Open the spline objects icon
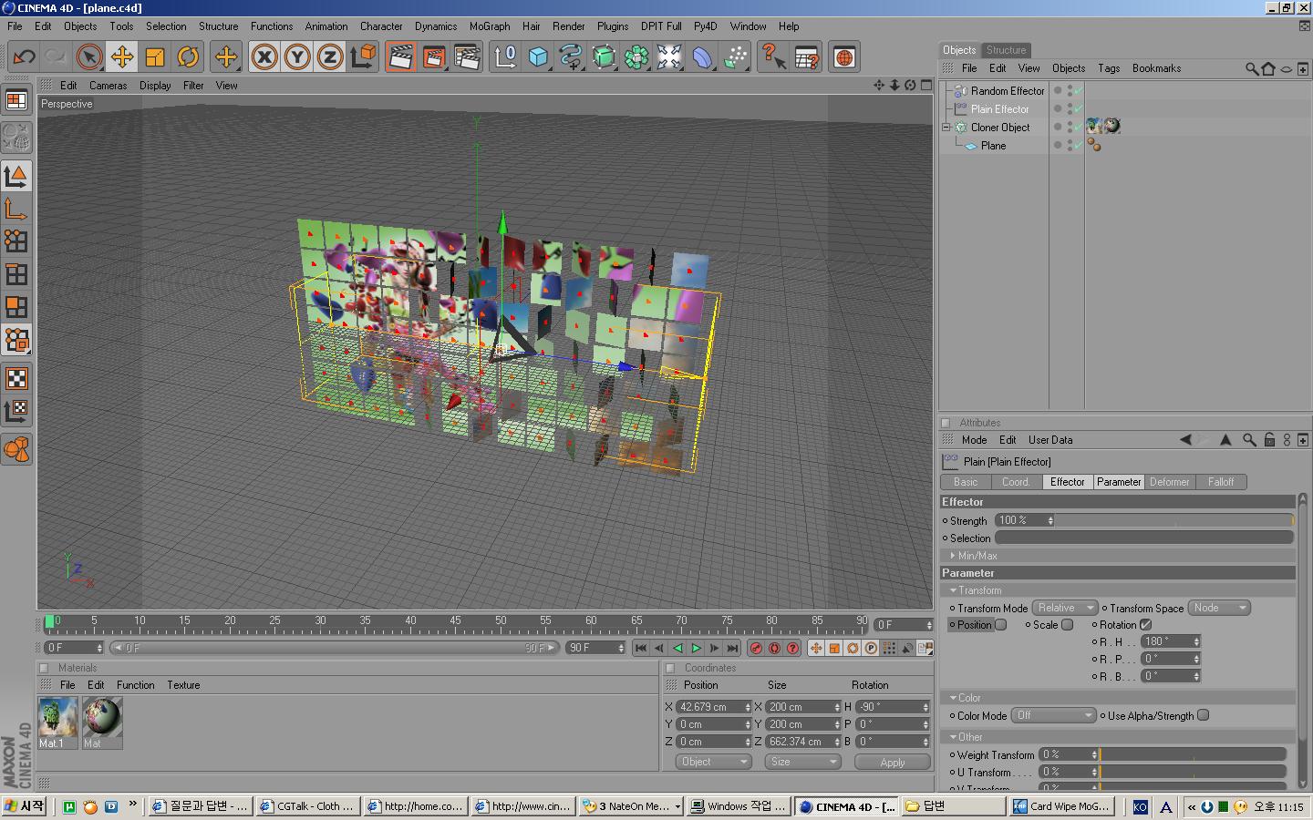Screen dimensions: 1313x820 571,56
